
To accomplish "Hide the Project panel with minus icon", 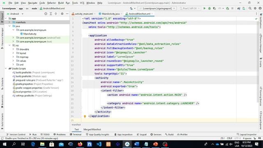I will point(67,14).
